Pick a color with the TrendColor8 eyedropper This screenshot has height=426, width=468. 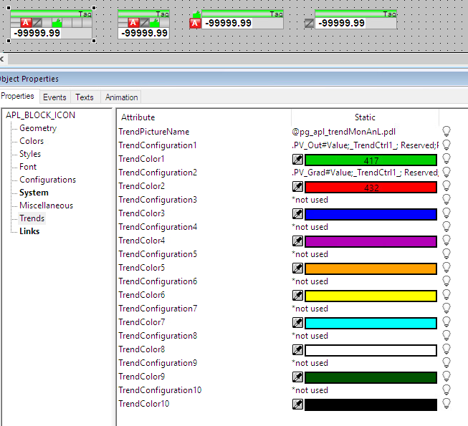[x=297, y=350]
